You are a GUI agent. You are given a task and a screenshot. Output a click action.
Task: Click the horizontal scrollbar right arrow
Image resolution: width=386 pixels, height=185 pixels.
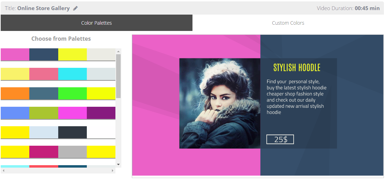(x=113, y=170)
